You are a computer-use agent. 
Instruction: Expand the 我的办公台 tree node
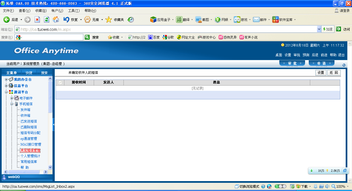[x=6, y=80]
